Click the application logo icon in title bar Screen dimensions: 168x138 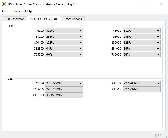[4, 4]
